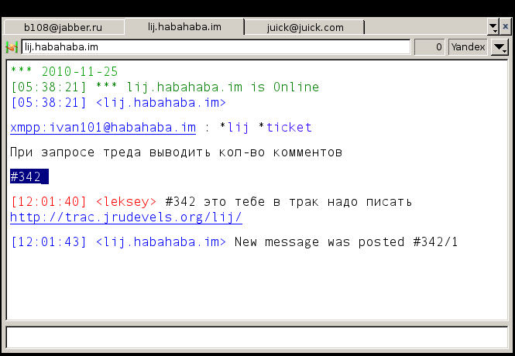Open the tab list dropdown arrow
515x356 pixels.
[493, 27]
